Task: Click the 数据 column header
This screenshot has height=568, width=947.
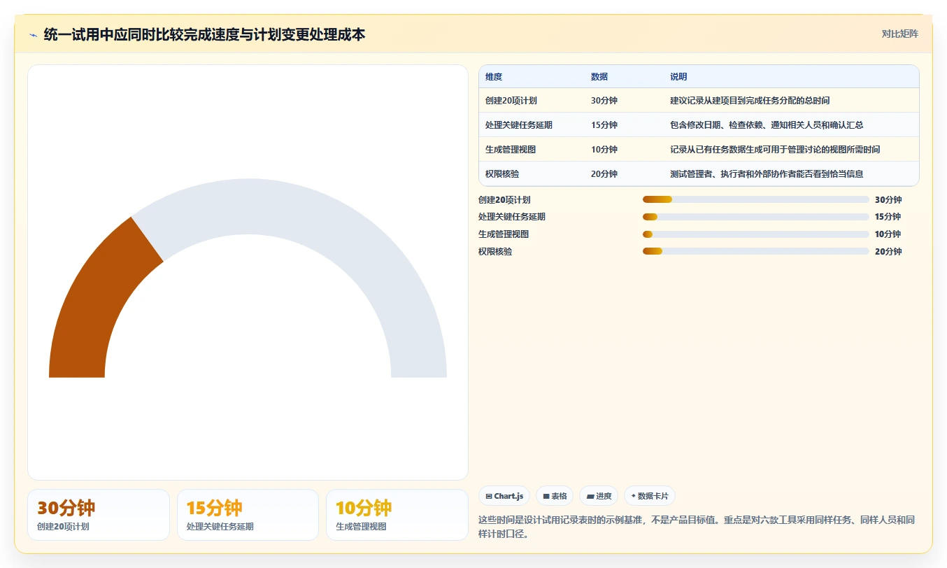Action: click(x=599, y=77)
